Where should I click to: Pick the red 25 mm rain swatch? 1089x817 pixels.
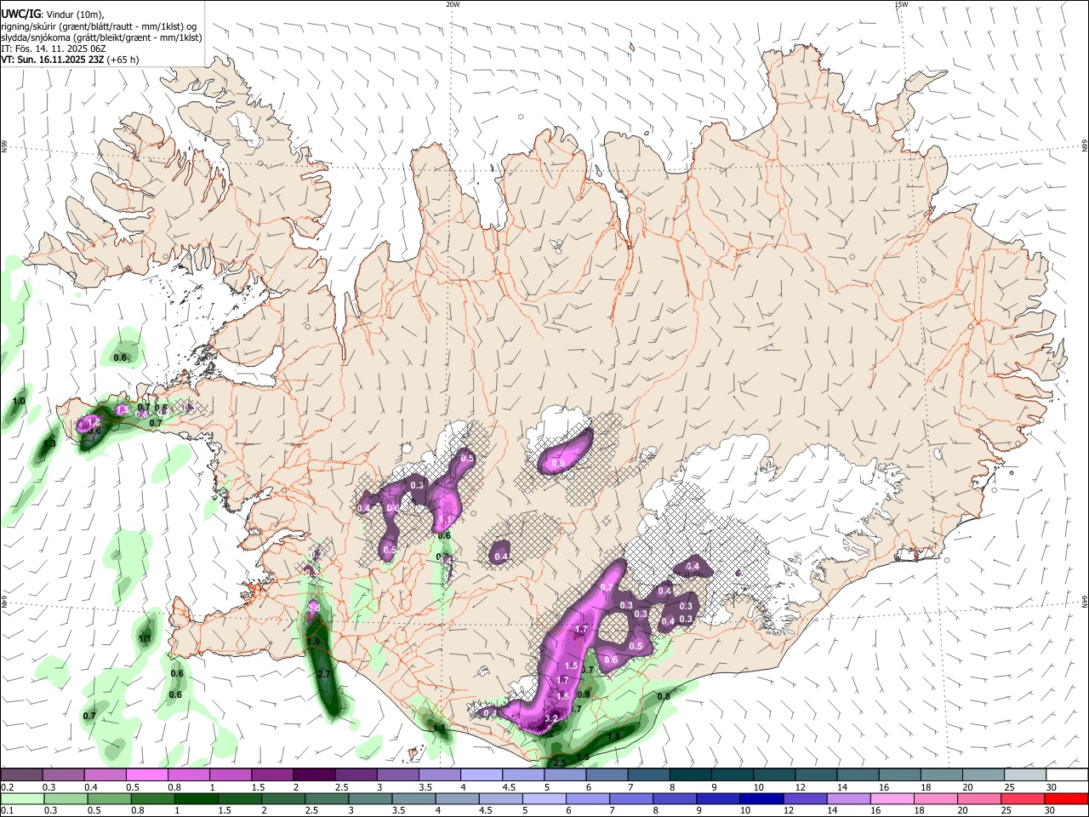pyautogui.click(x=1024, y=799)
